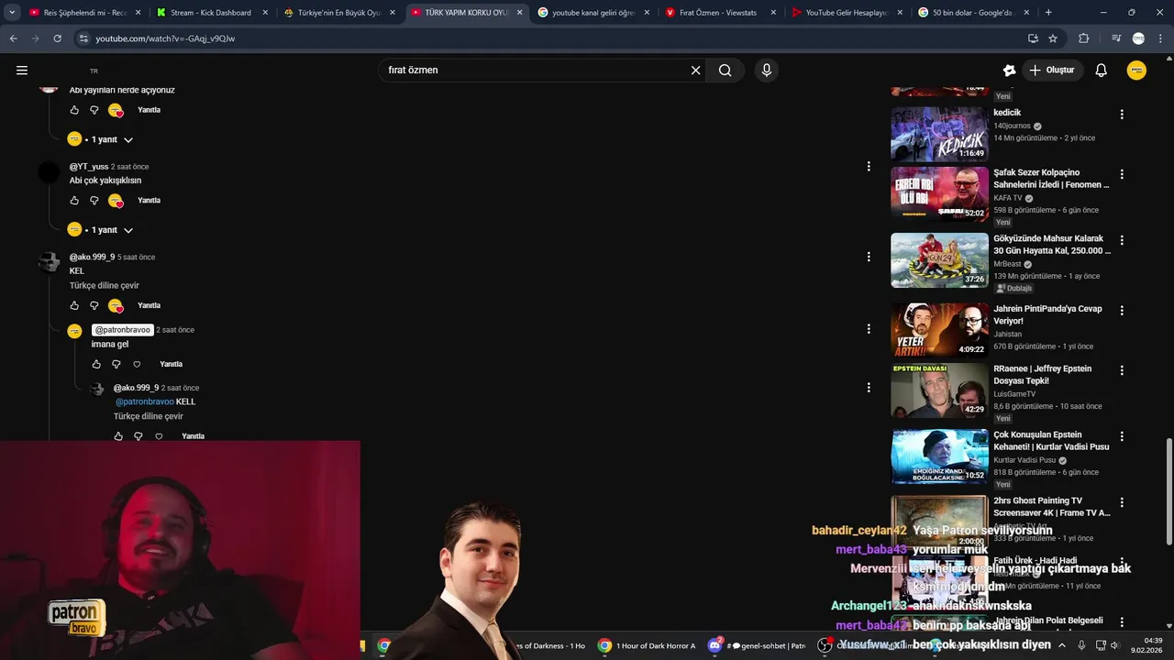Heart the 'Abi yayınları nerde açıyonuz' comment
Viewport: 1174px width, 660px height.
tap(116, 110)
